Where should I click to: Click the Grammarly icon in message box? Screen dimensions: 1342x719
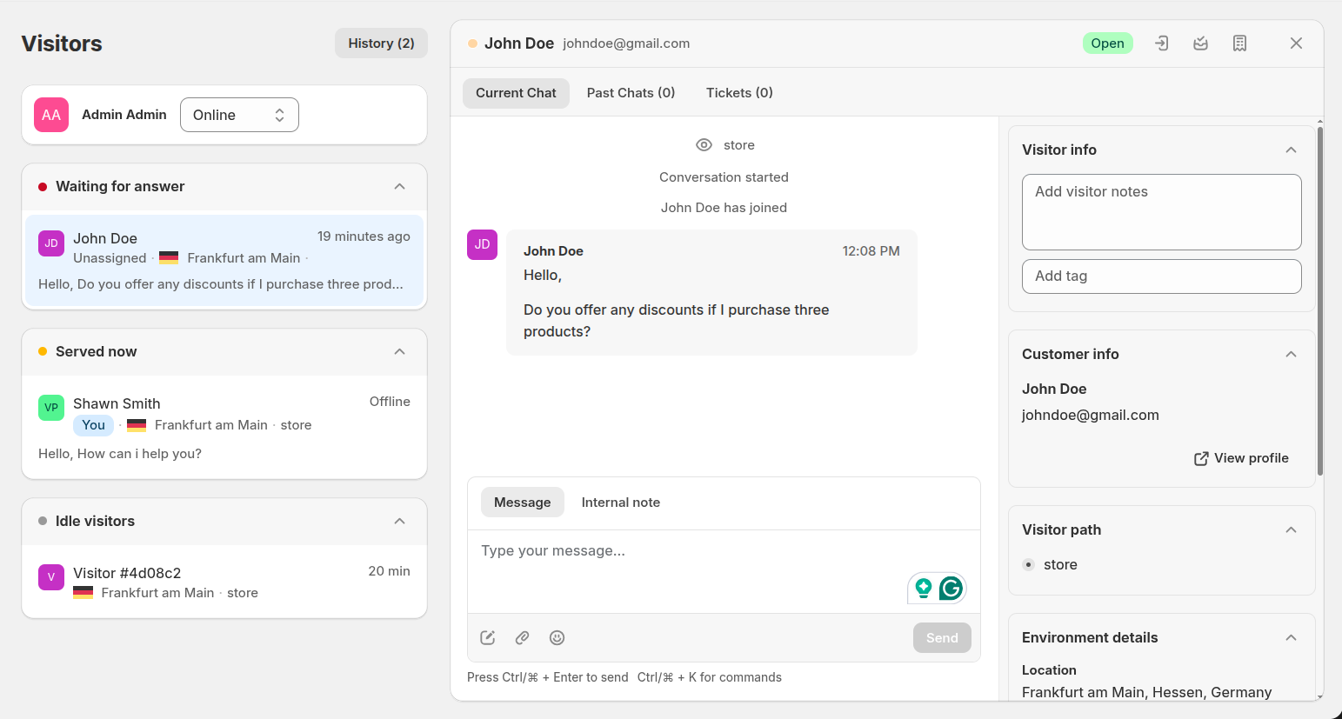tap(951, 589)
